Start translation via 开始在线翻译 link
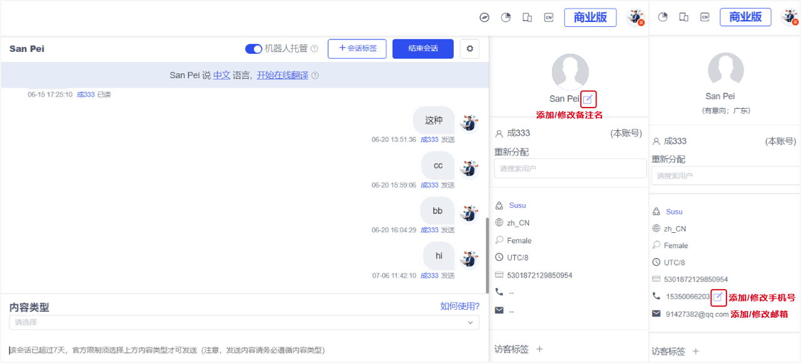The height and width of the screenshot is (363, 801). click(282, 75)
